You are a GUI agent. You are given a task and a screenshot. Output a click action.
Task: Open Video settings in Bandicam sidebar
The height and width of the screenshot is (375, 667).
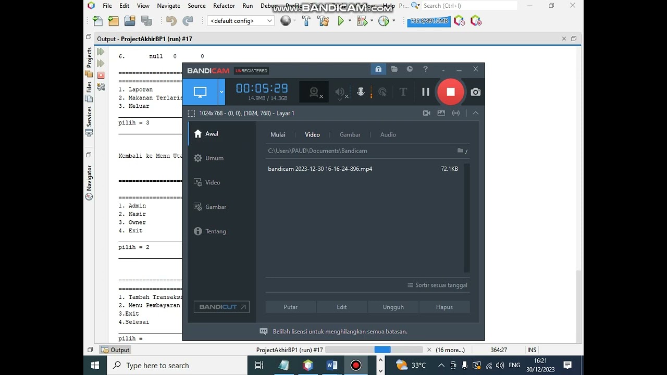pyautogui.click(x=221, y=183)
